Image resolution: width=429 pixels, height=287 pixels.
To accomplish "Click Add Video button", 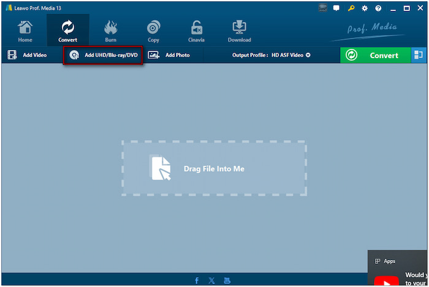I will [x=28, y=55].
